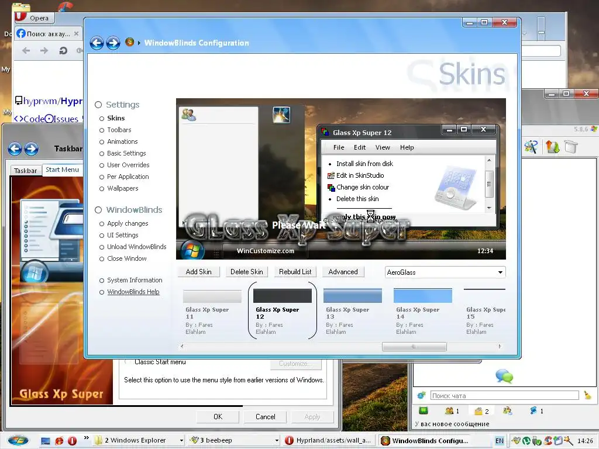Click the Advanced button
599x449 pixels.
pos(343,272)
